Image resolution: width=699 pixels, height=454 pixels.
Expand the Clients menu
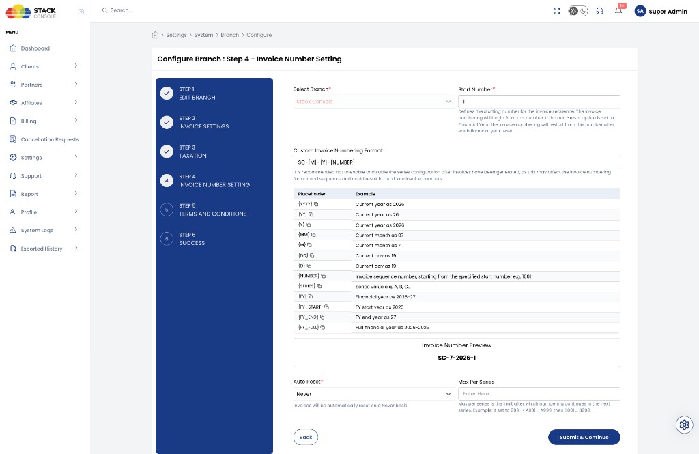(x=44, y=66)
